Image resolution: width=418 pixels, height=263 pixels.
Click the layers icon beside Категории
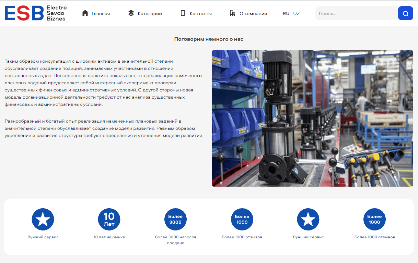click(131, 13)
